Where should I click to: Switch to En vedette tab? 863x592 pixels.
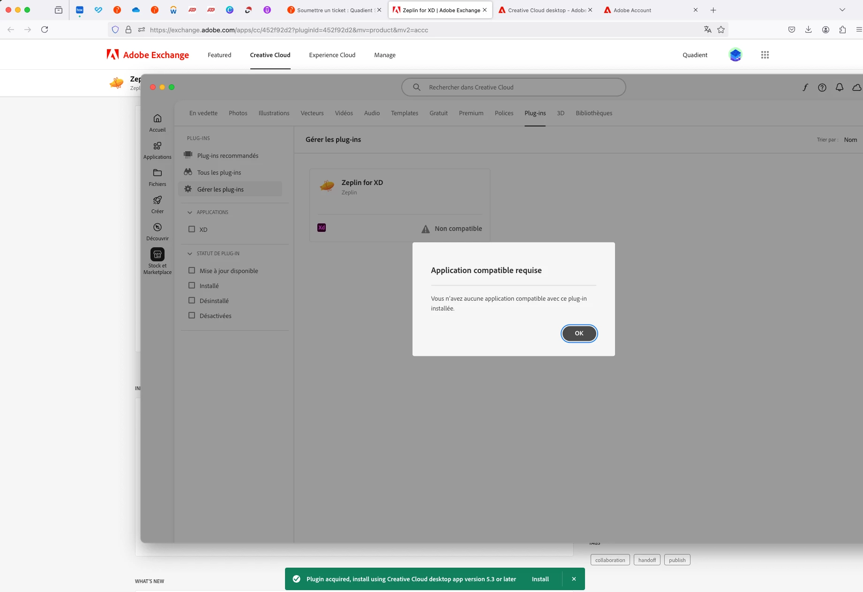coord(203,113)
